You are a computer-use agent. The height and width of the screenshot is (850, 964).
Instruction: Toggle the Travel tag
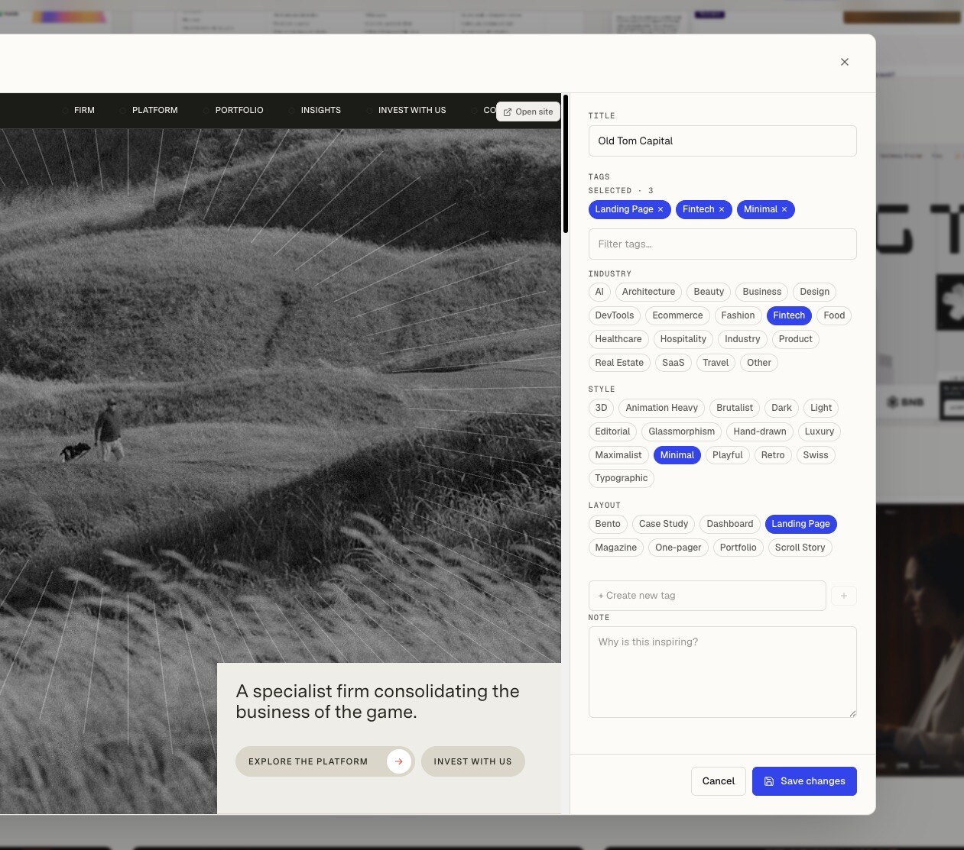(716, 363)
